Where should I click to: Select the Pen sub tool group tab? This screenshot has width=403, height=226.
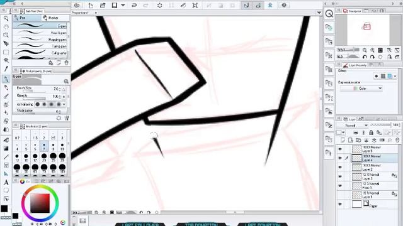coord(26,18)
